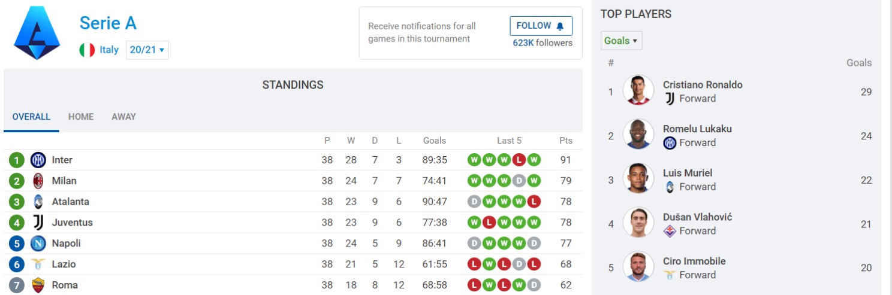The width and height of the screenshot is (892, 295).
Task: Open the Italy country link
Action: (x=109, y=50)
